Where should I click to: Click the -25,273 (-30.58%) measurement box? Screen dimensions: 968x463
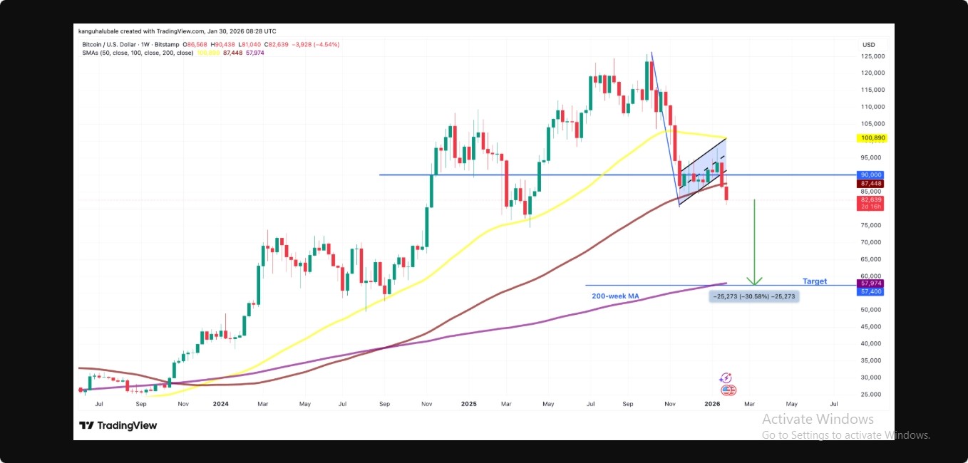coord(754,296)
